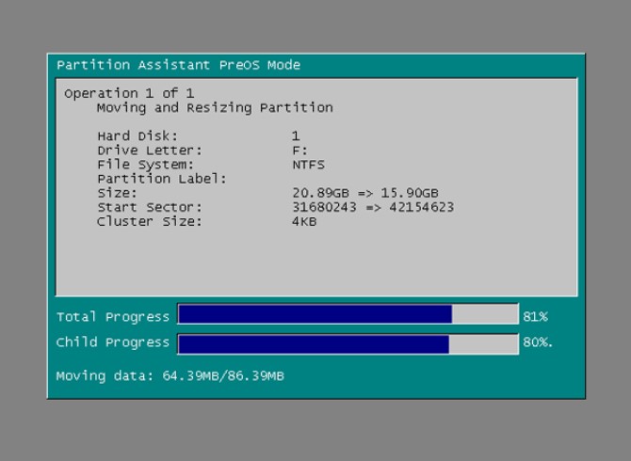This screenshot has width=631, height=461.
Task: Click the Hard Disk value '1'
Action: (x=296, y=135)
